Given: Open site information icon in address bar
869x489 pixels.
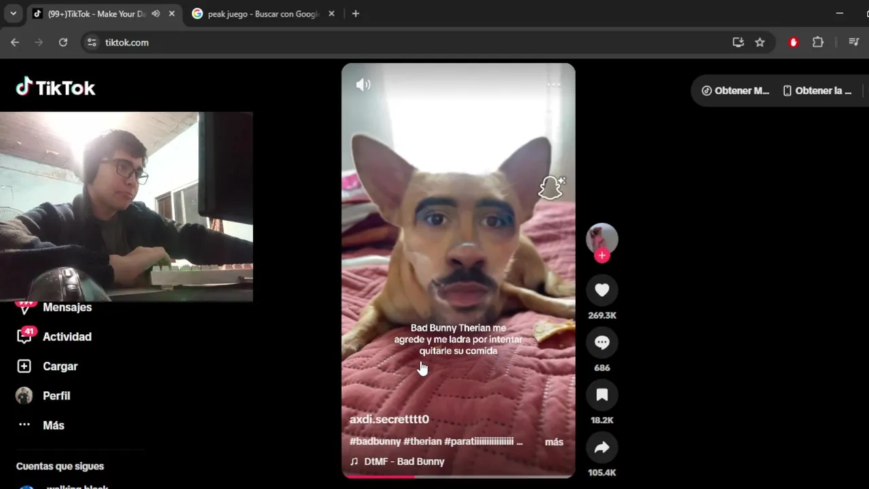Looking at the screenshot, I should [92, 42].
